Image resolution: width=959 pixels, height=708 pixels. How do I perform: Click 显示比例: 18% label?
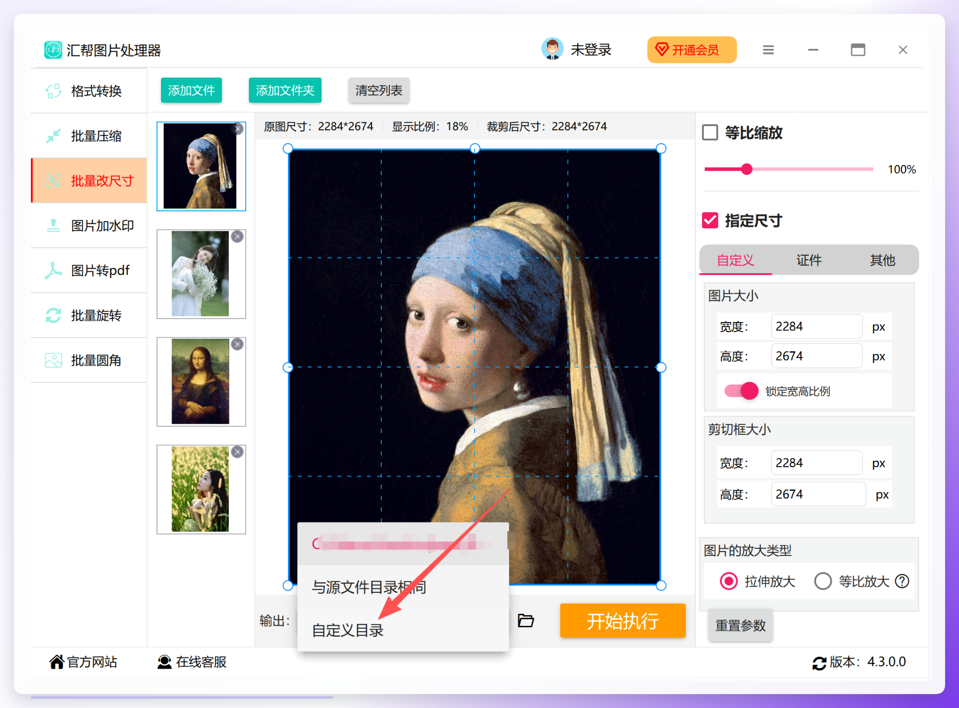[x=430, y=126]
